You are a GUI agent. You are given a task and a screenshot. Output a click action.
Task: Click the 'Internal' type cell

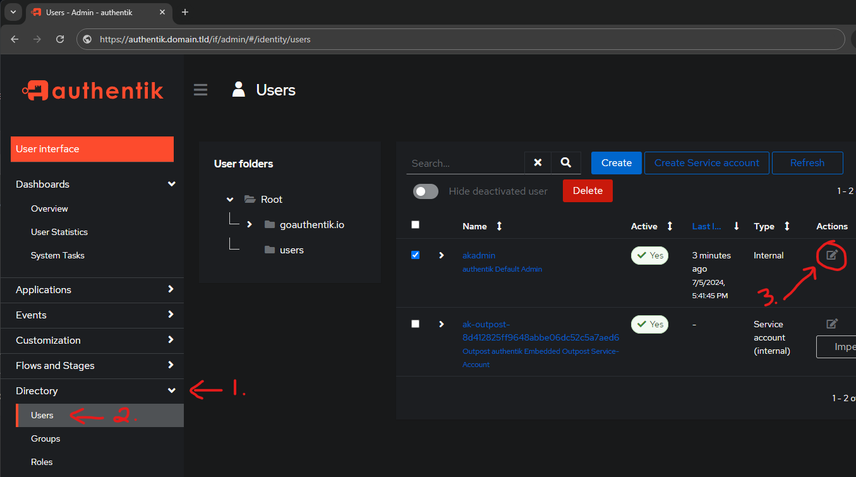[x=768, y=255]
